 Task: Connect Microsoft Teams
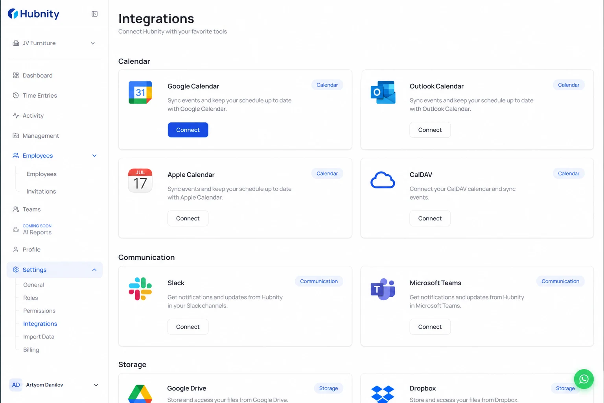tap(430, 327)
